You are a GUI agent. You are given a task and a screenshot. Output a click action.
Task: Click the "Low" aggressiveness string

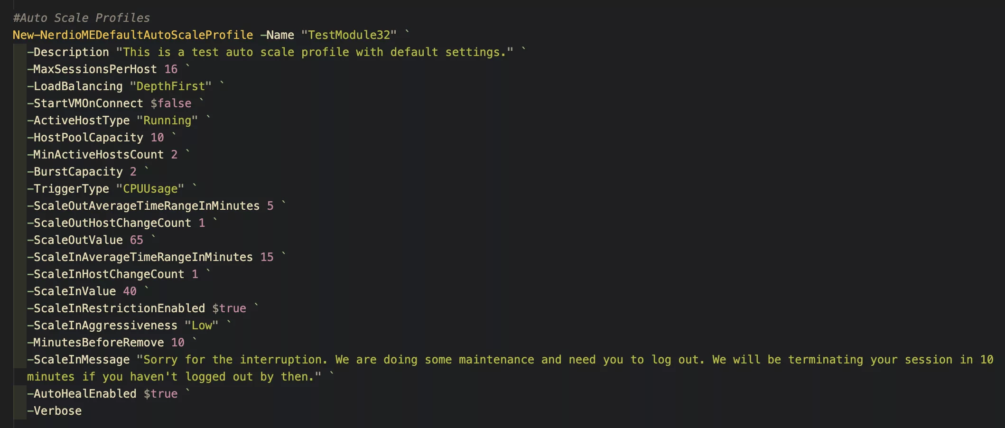pyautogui.click(x=202, y=326)
